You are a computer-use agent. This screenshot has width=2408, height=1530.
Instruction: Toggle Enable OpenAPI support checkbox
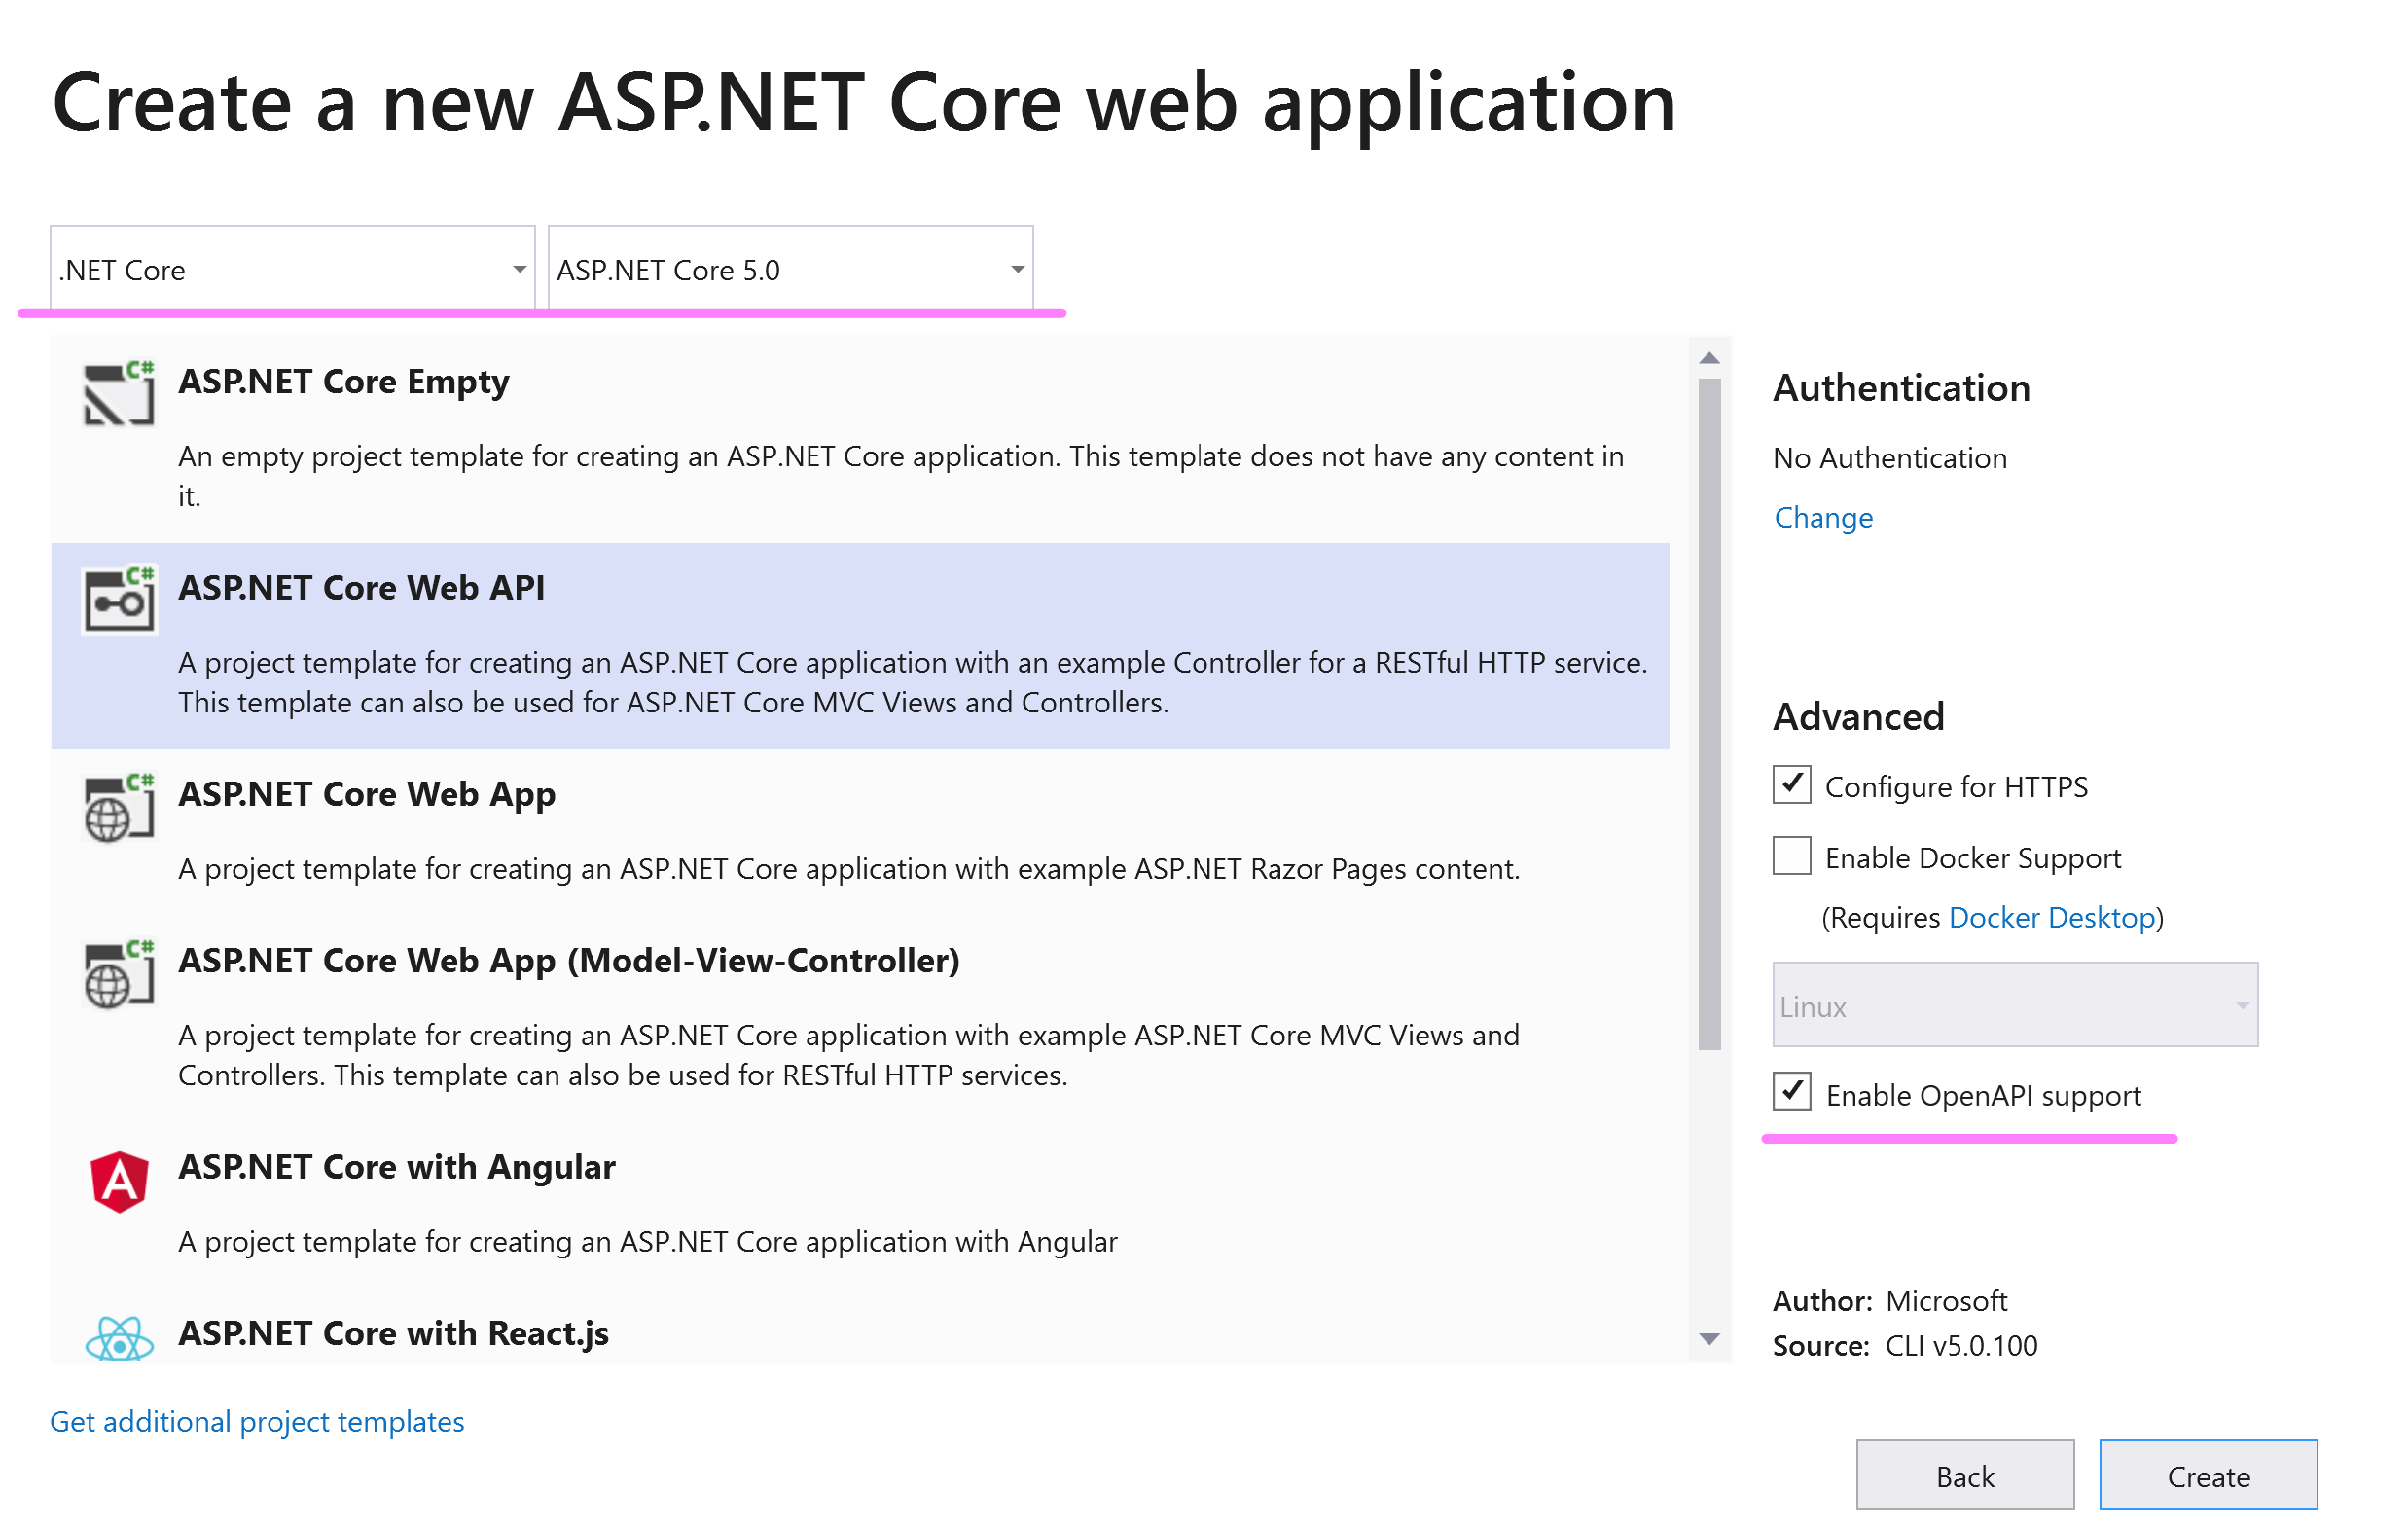[1792, 1092]
